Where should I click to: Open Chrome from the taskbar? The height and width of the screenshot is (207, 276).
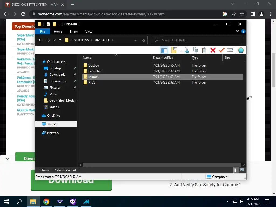tap(46, 202)
